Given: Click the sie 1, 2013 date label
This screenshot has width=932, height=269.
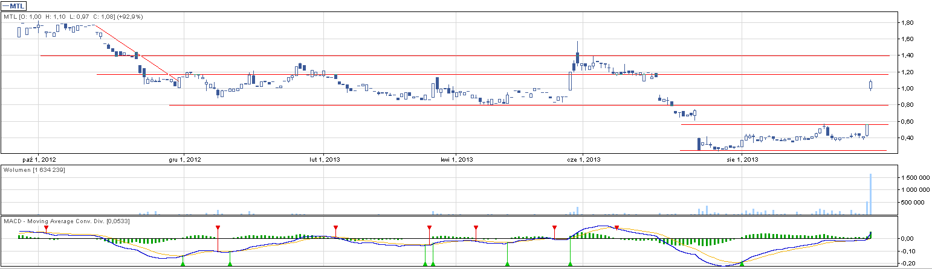Looking at the screenshot, I should point(742,160).
